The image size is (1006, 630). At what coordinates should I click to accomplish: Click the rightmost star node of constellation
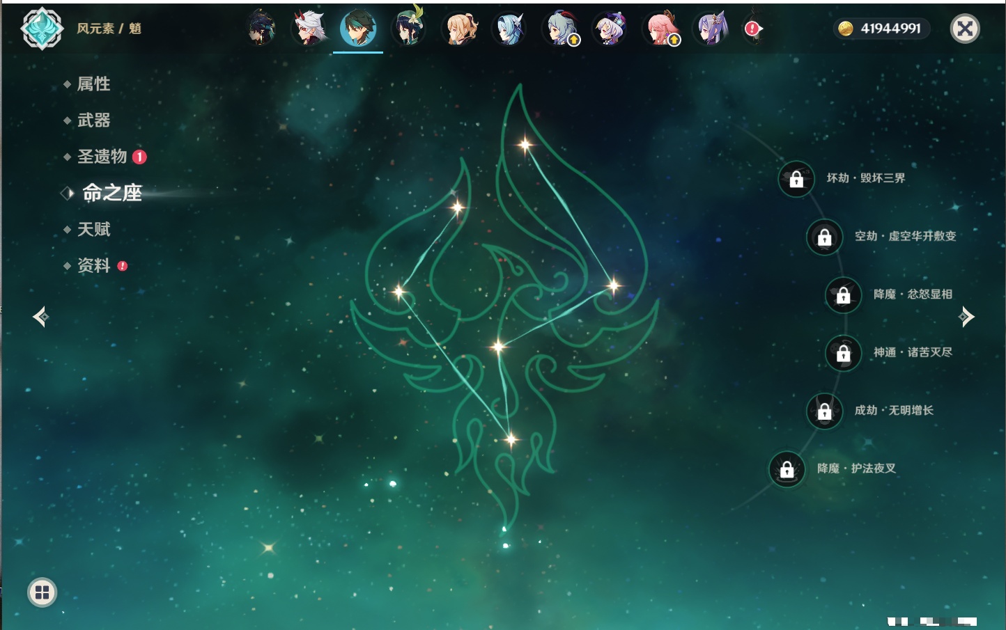[x=613, y=285]
